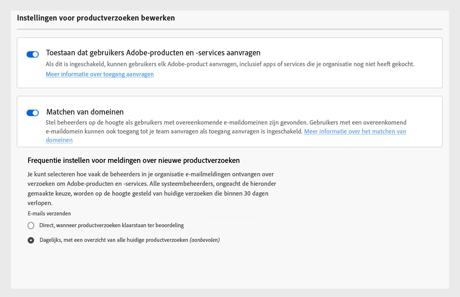Toggle the Matchen van domeinen switch

[x=32, y=113]
